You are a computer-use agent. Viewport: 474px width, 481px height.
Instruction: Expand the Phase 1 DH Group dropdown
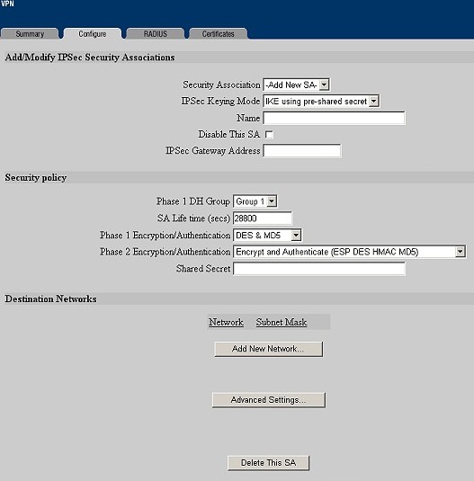(255, 201)
